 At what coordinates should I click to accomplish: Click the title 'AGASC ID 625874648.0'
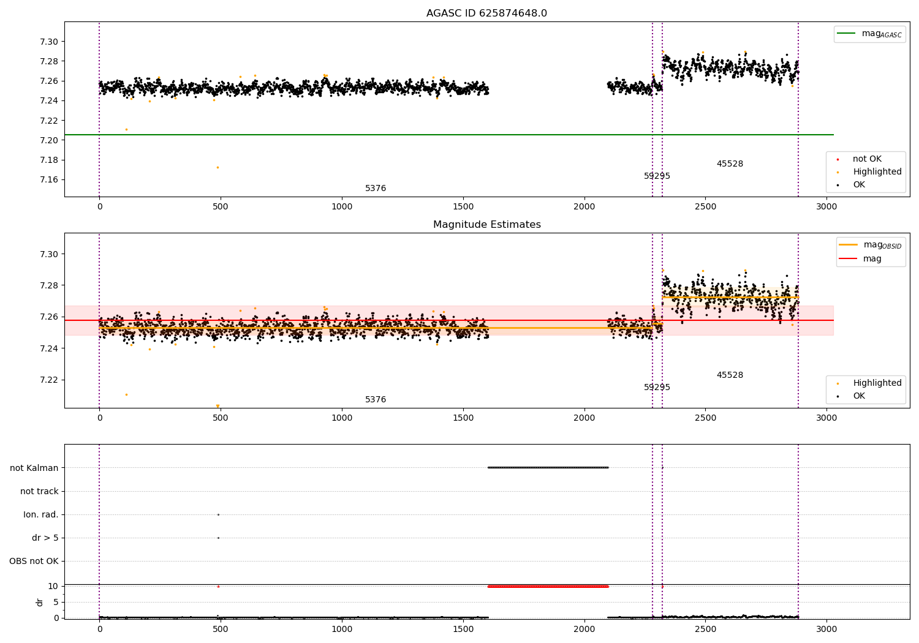pyautogui.click(x=486, y=13)
